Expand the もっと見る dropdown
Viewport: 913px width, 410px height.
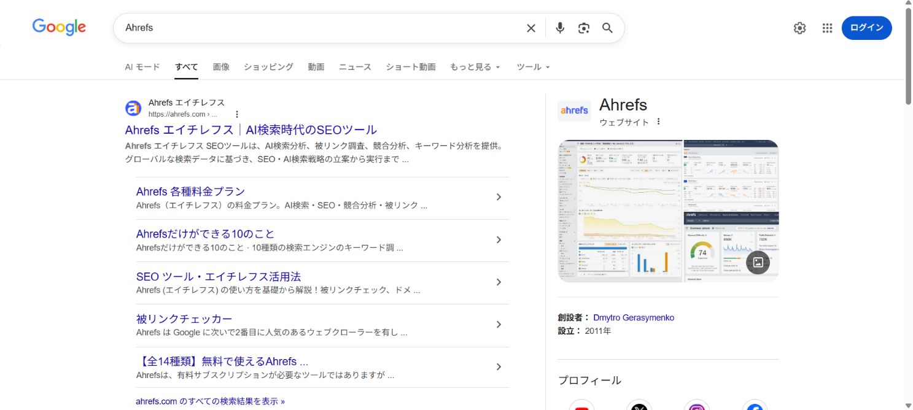click(475, 67)
